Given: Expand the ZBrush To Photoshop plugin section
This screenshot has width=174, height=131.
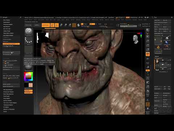Looking at the screenshot, I should 9,109.
